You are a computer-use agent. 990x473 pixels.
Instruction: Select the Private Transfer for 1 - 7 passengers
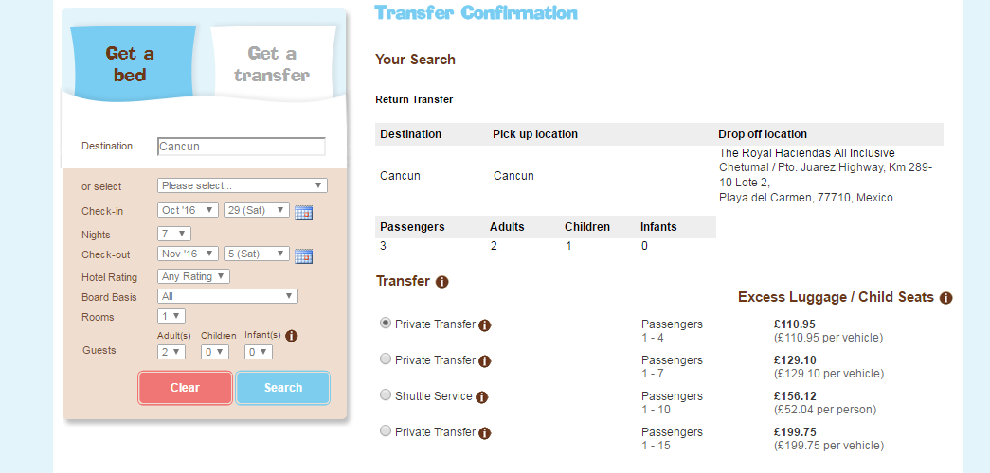386,359
